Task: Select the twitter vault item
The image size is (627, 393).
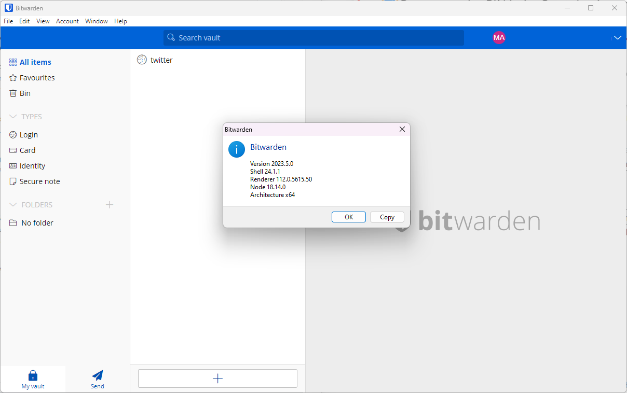Action: pos(161,60)
